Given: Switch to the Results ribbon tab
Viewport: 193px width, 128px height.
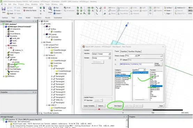Looking at the screenshot, I should click(x=48, y=18).
